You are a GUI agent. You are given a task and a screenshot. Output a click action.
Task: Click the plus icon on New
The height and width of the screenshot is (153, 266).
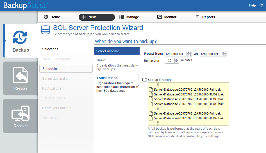[x=84, y=17]
